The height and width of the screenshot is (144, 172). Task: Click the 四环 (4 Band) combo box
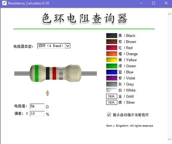pos(54,46)
